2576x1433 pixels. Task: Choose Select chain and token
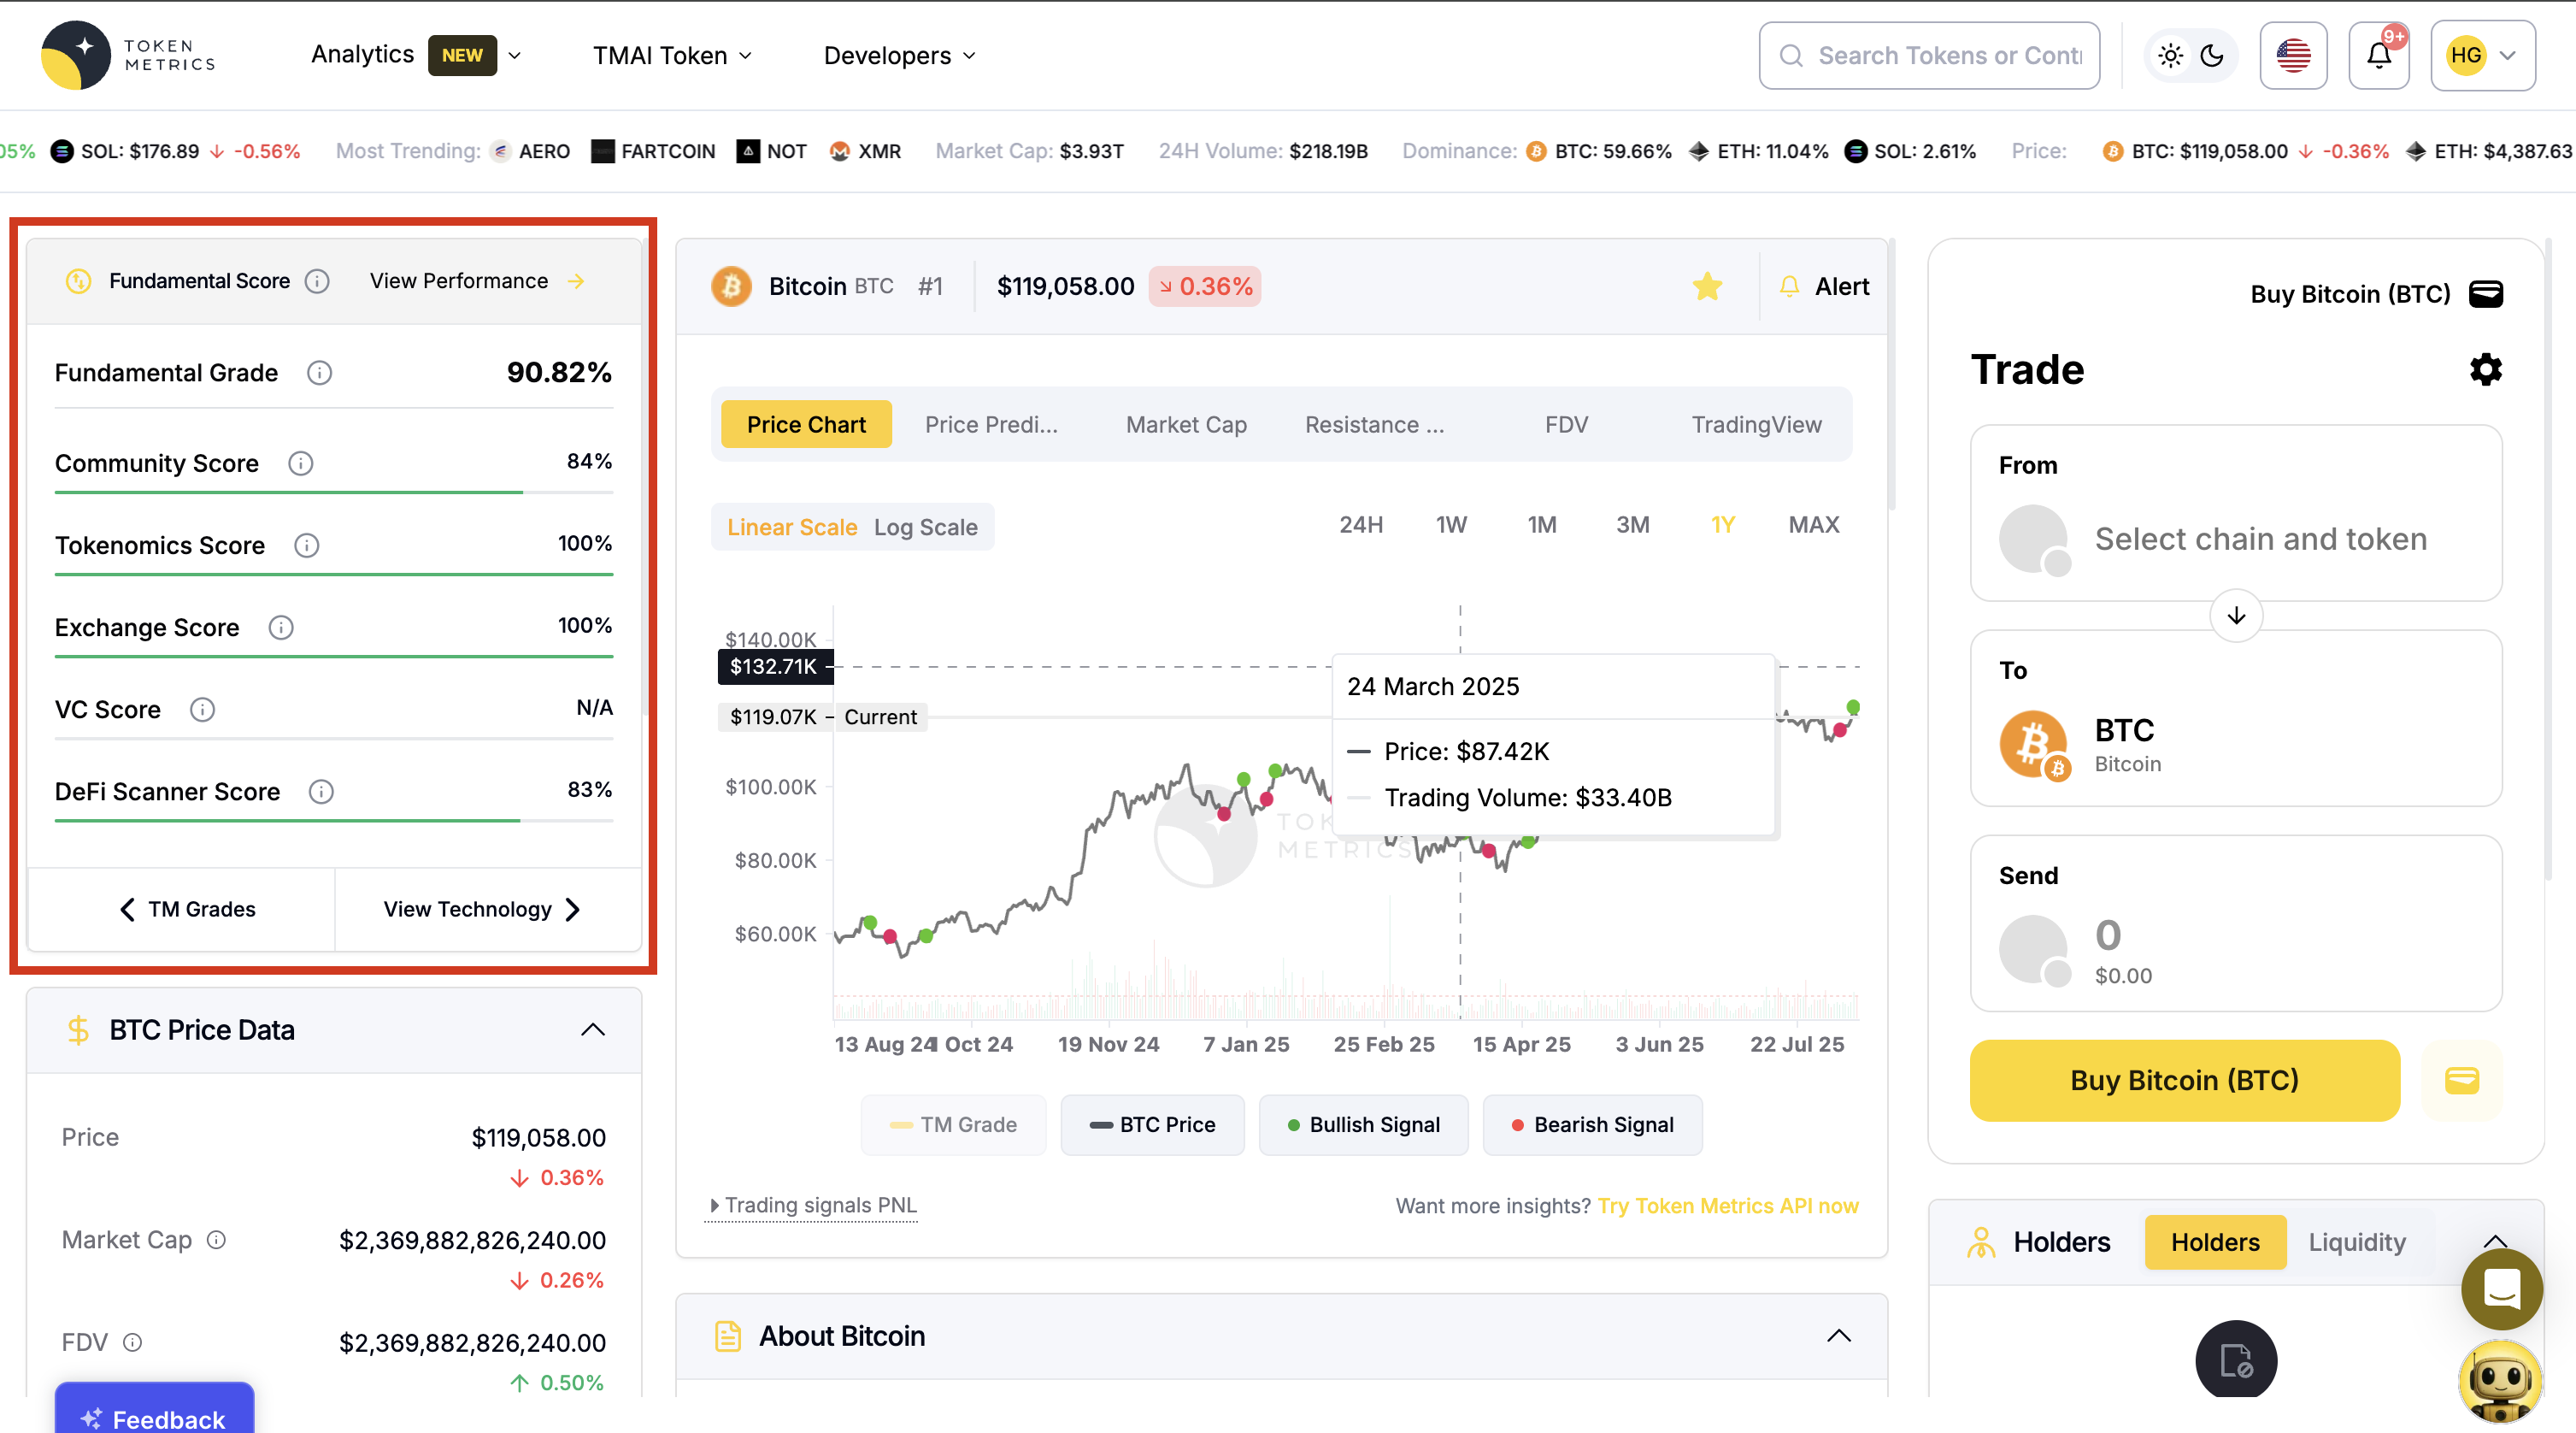click(2236, 513)
